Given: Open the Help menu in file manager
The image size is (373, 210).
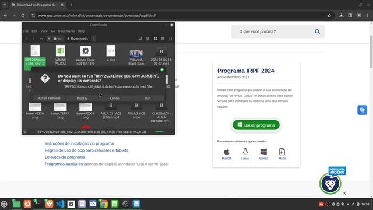Looking at the screenshot, I should 81,31.
